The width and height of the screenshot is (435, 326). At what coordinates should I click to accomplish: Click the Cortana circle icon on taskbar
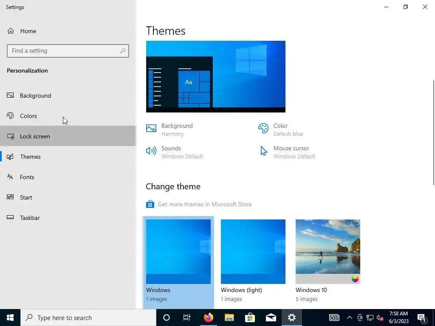167,318
